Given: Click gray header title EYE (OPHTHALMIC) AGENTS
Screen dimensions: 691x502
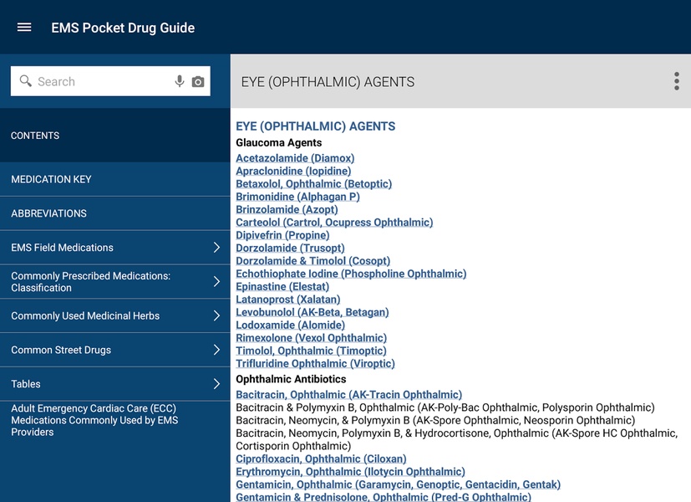Looking at the screenshot, I should [x=328, y=82].
